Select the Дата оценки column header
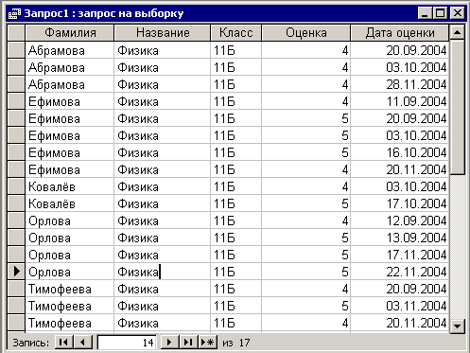The width and height of the screenshot is (470, 353). point(400,33)
